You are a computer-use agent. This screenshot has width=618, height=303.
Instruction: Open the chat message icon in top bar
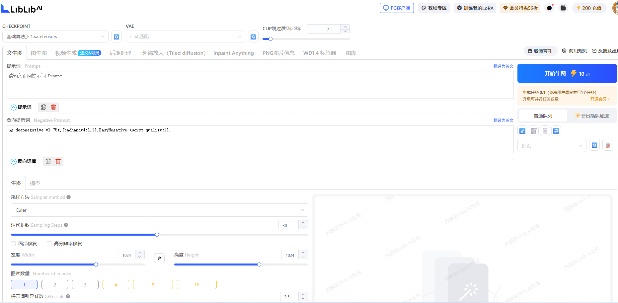[x=550, y=8]
